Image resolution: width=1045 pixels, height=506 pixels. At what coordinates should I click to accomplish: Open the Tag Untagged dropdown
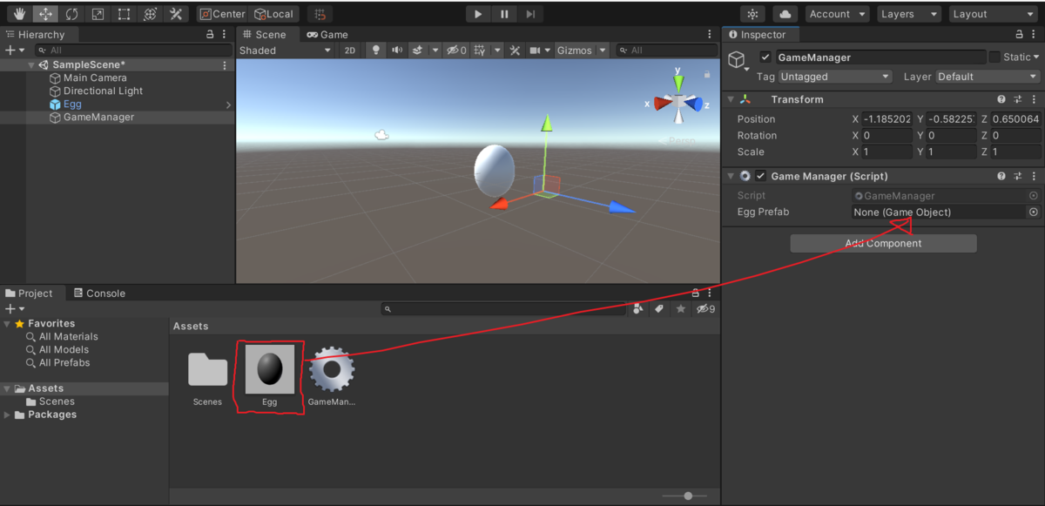(x=835, y=77)
